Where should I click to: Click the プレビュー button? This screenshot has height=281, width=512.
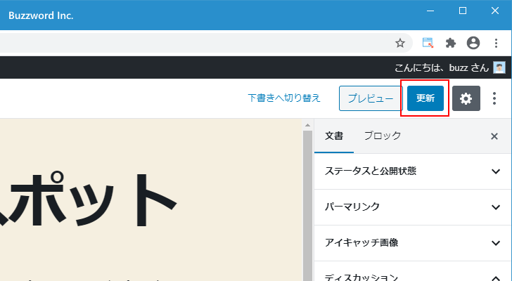click(x=370, y=98)
